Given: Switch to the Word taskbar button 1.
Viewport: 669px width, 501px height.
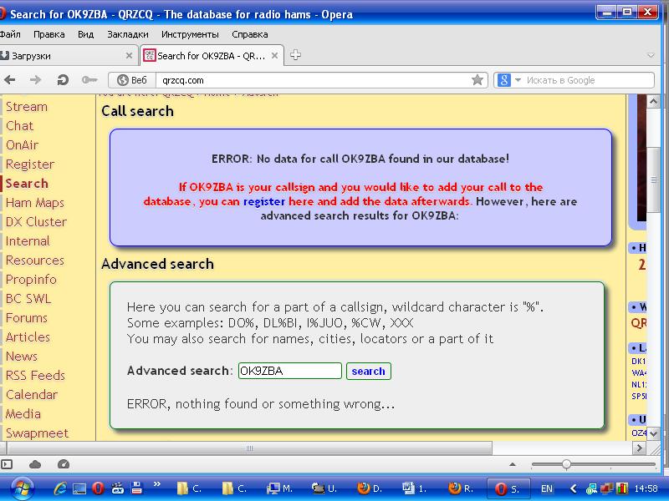Looking at the screenshot, I should coord(415,488).
